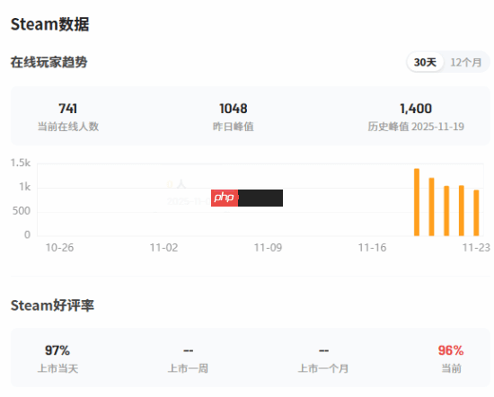Click the 上市当天 label
This screenshot has width=494, height=397.
57,368
